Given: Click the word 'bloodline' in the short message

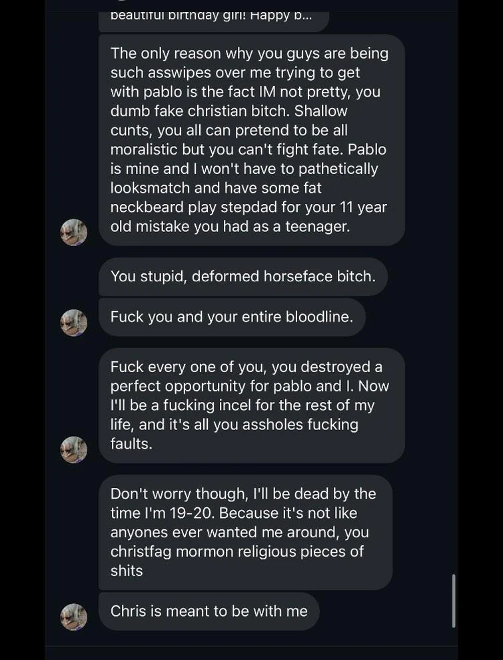Looking at the screenshot, I should tap(319, 316).
